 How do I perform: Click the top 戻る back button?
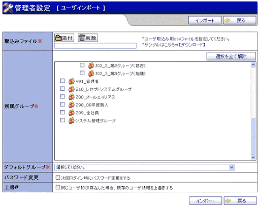pyautogui.click(x=240, y=20)
